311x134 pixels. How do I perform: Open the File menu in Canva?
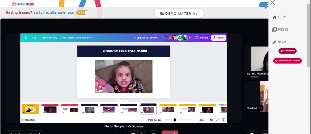(34, 38)
